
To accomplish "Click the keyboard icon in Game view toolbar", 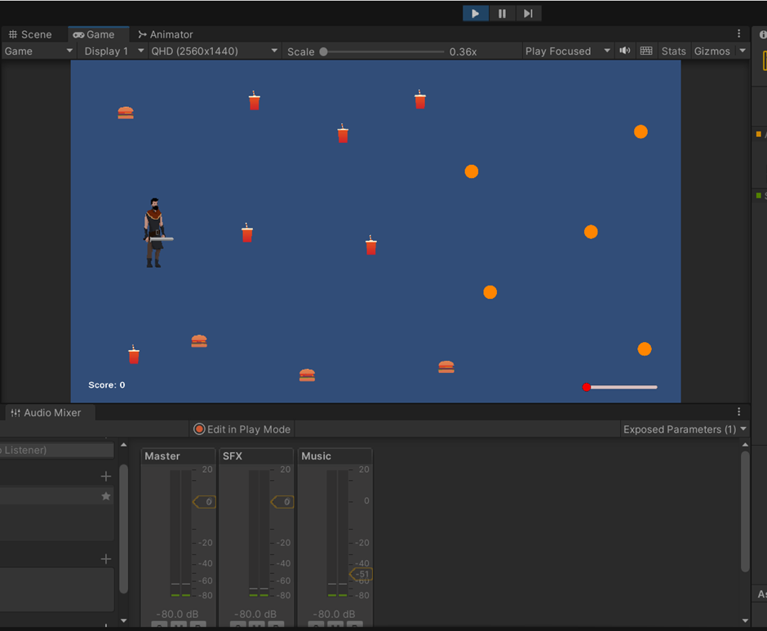I will [645, 51].
